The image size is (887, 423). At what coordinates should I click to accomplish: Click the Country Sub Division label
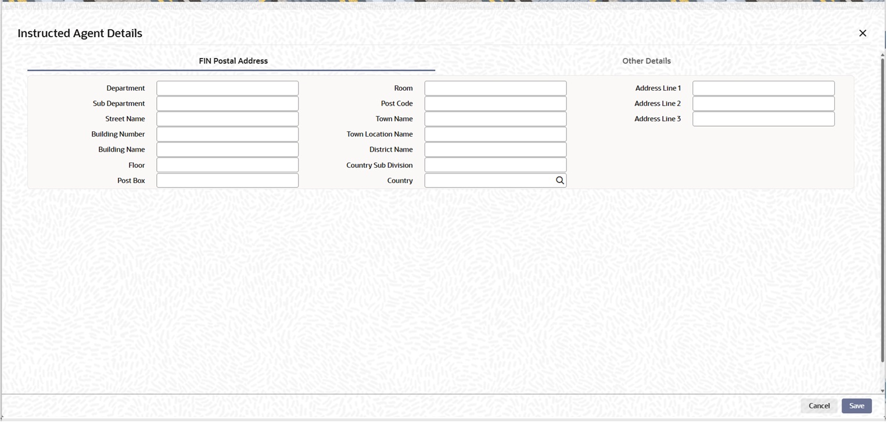(x=379, y=166)
